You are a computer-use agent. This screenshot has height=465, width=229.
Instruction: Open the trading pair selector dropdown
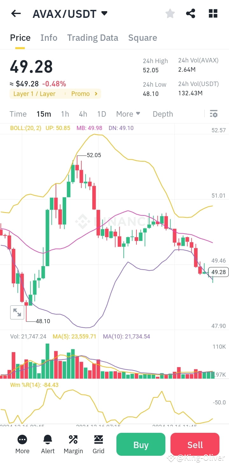coord(104,13)
